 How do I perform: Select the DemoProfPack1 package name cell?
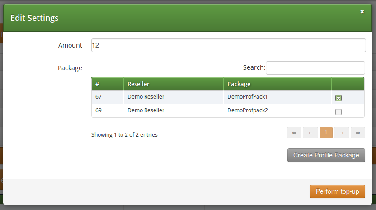coord(248,97)
